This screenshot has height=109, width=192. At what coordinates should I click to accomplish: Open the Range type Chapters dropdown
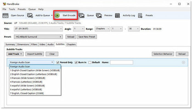tap(102, 29)
